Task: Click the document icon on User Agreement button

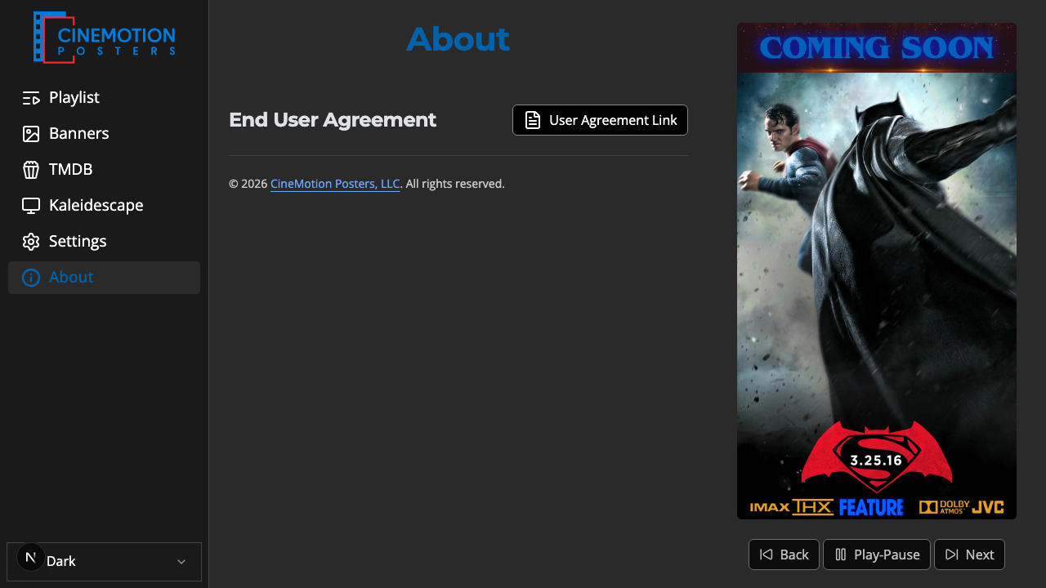Action: pyautogui.click(x=533, y=120)
